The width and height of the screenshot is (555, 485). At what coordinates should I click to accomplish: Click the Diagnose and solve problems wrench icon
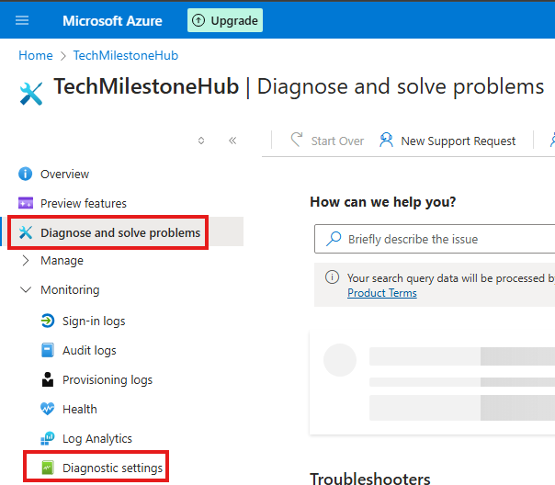(26, 232)
